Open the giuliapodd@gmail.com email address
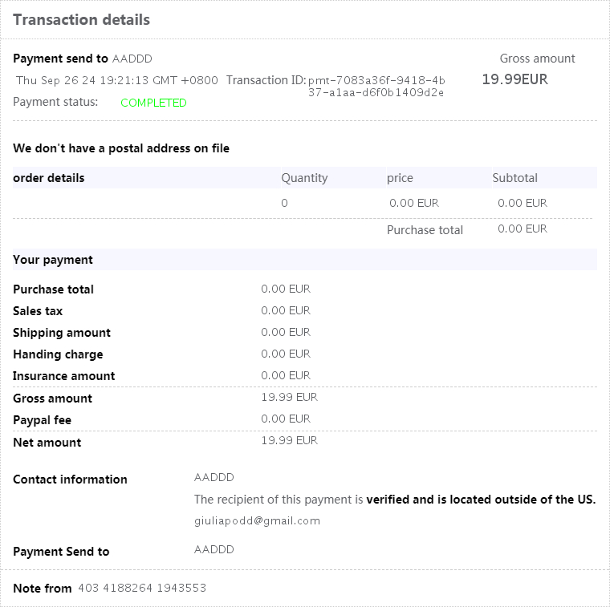 click(x=257, y=520)
